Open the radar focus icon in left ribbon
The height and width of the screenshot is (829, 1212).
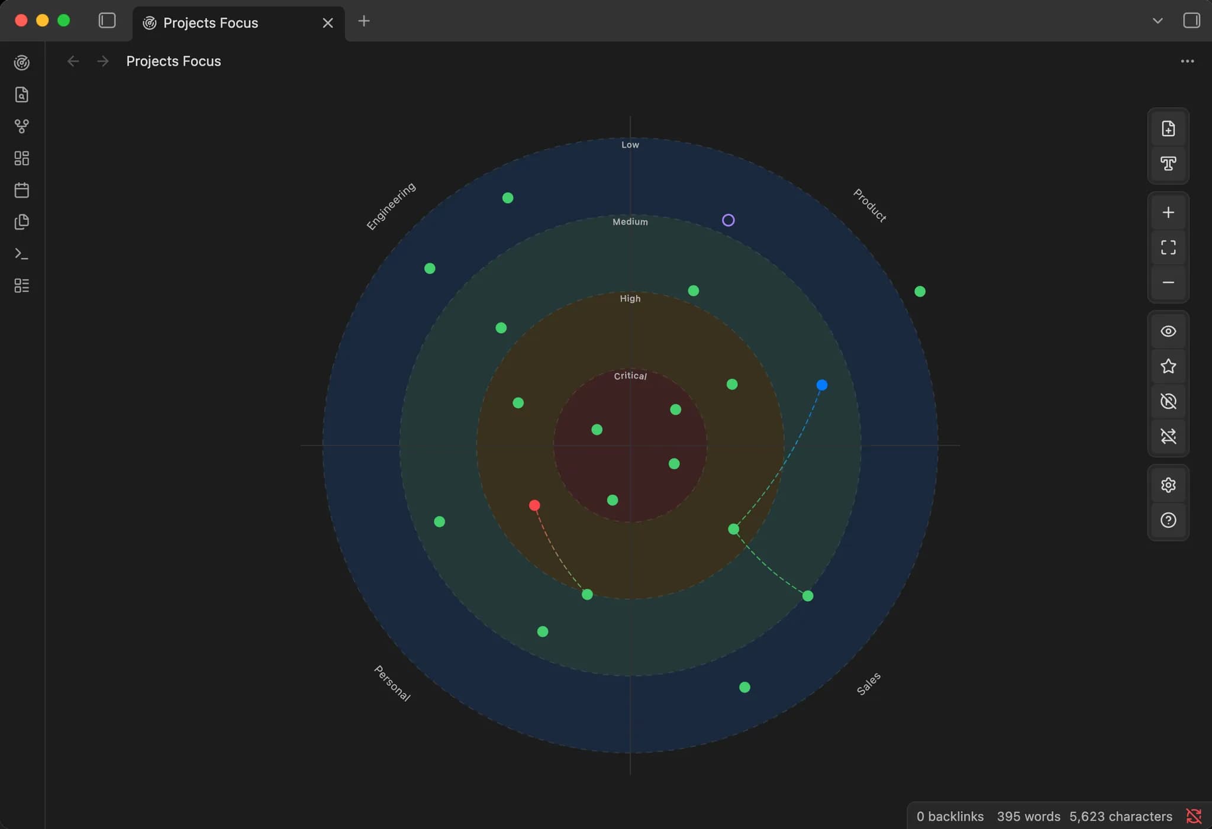[22, 63]
